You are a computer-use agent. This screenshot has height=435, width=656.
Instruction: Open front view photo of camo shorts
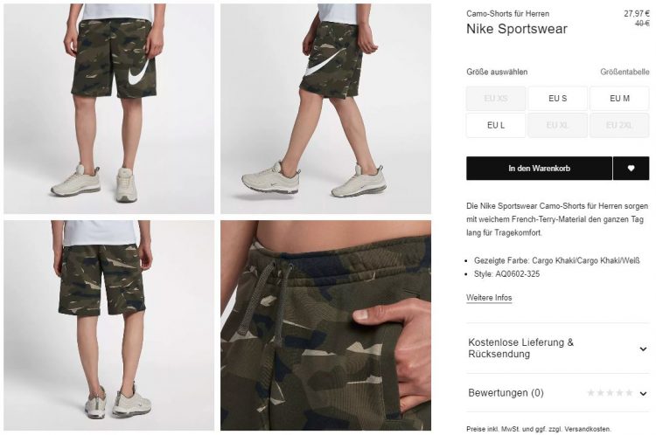click(108, 108)
